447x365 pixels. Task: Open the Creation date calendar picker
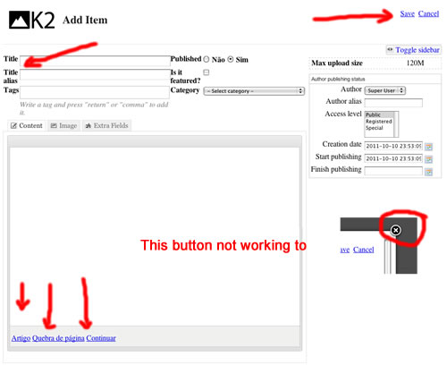[428, 147]
